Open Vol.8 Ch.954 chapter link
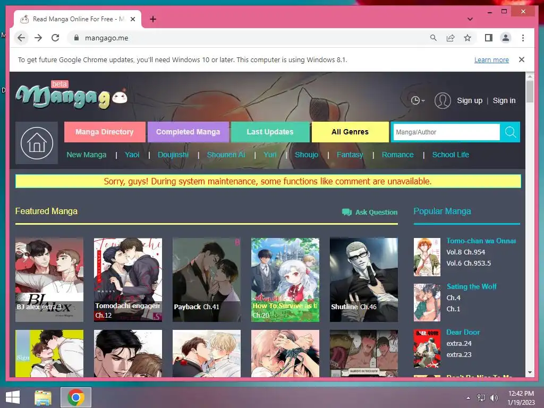The height and width of the screenshot is (408, 544). (x=465, y=252)
